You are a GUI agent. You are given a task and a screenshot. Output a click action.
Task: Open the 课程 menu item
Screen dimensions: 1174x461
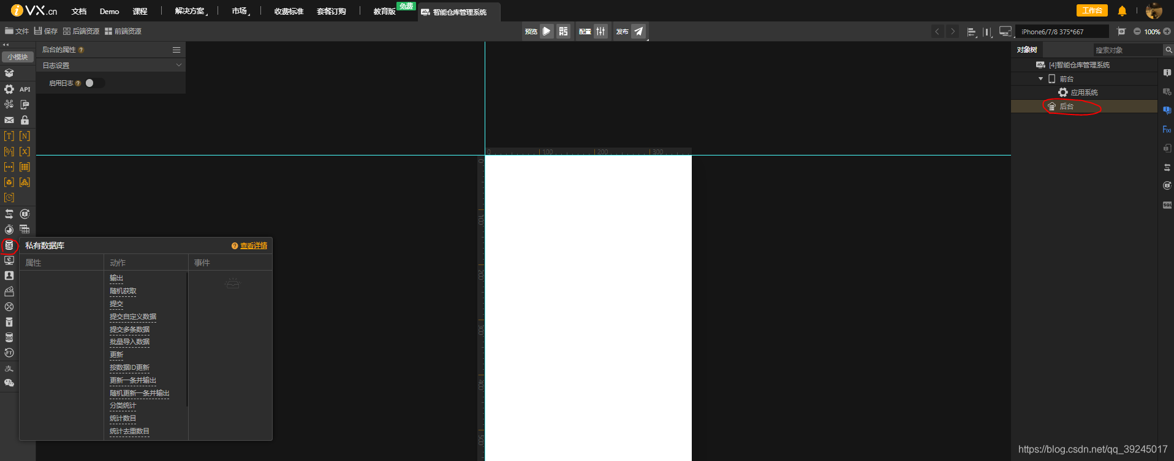click(140, 12)
